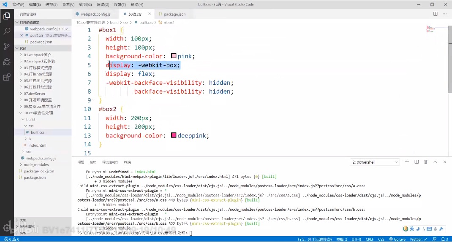Viewport: 452px width, 242px height.
Task: Open the notifications bell in status bar
Action: 444,239
